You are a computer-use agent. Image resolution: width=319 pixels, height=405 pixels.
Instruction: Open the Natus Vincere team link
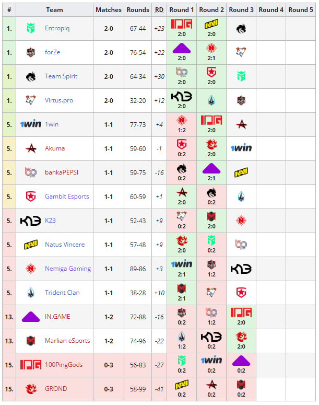point(65,245)
